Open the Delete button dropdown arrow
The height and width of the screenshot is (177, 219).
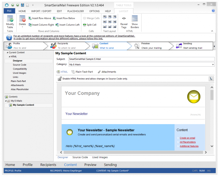22,27
